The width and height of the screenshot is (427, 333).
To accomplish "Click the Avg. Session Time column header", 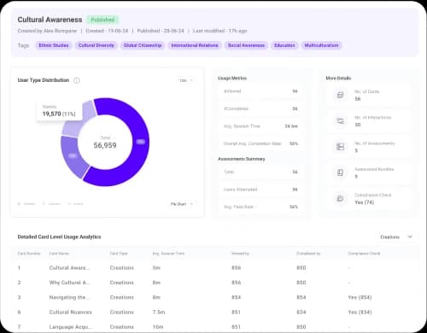I will pos(168,254).
